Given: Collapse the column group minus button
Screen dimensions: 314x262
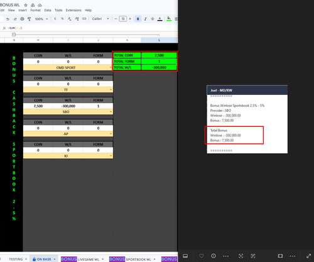Looking at the screenshot, I should tap(14, 35).
